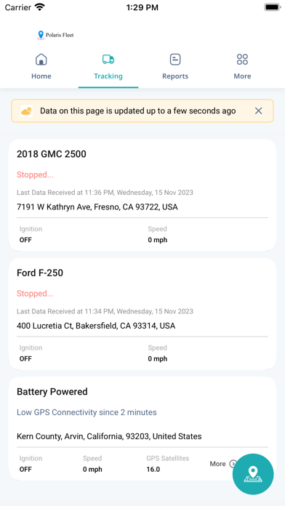This screenshot has width=285, height=506.
Task: Tap the More four-circles icon
Action: (x=242, y=60)
